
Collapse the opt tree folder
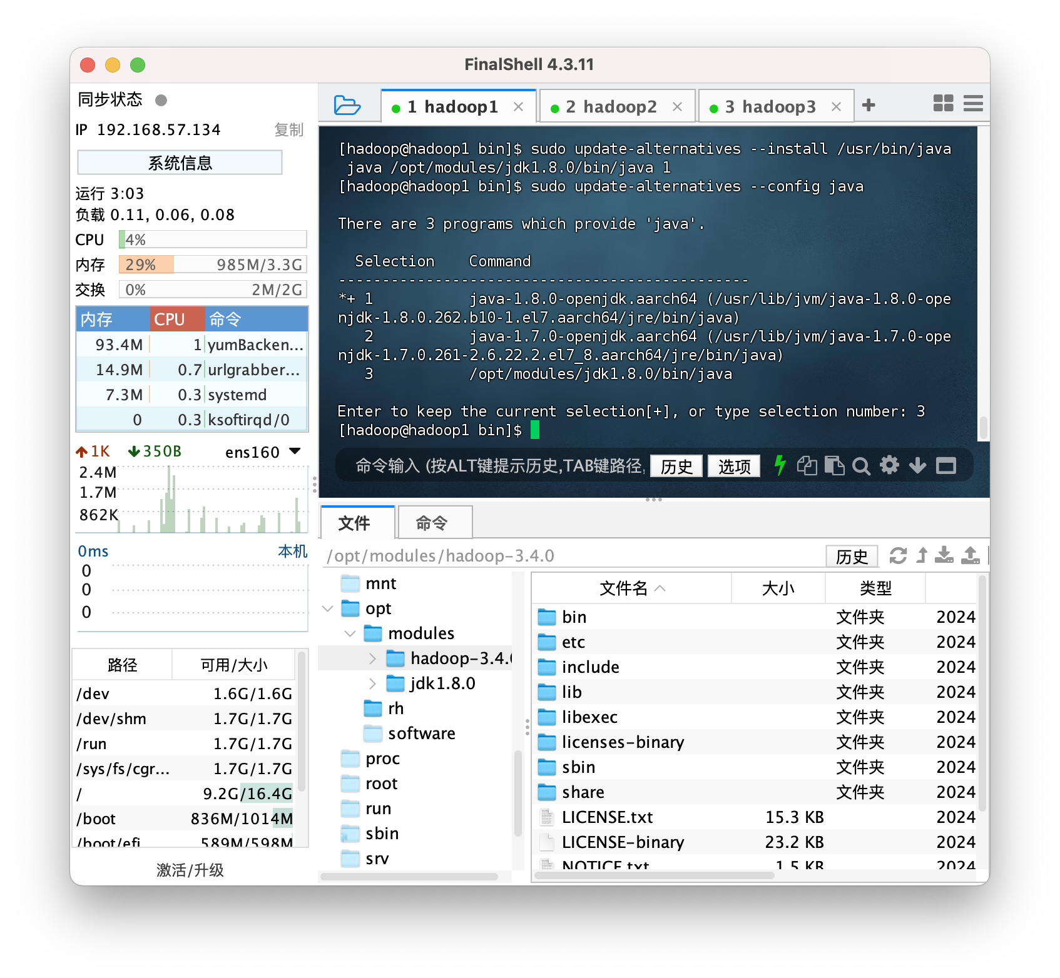pyautogui.click(x=327, y=608)
